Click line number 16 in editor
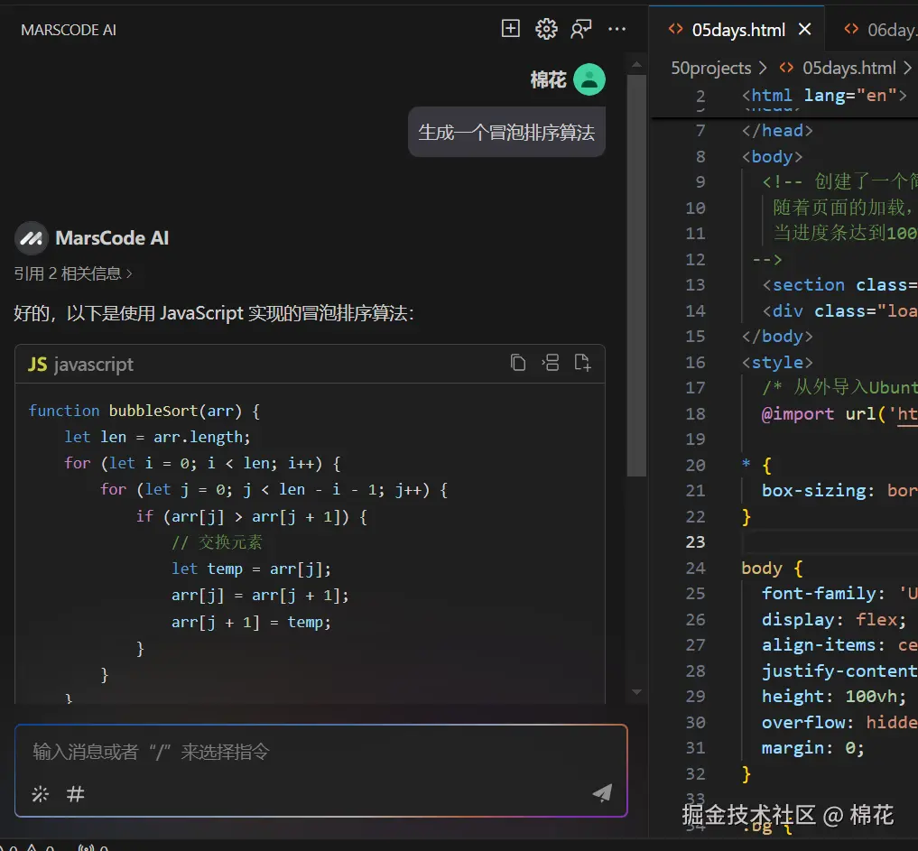This screenshot has height=851, width=918. click(x=696, y=362)
